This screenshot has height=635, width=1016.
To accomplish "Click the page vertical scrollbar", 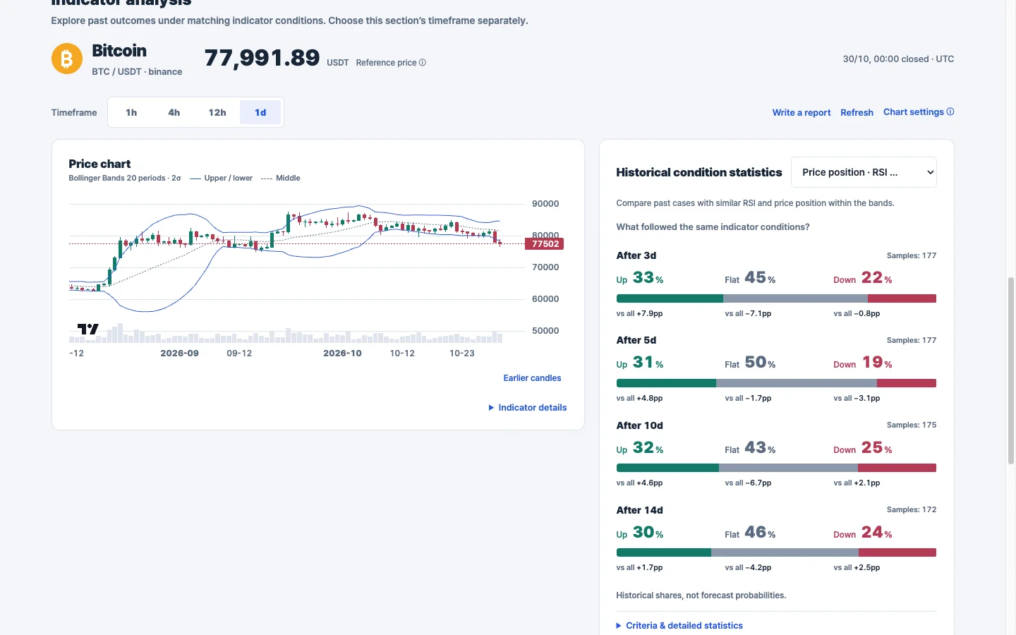I will pyautogui.click(x=1011, y=370).
